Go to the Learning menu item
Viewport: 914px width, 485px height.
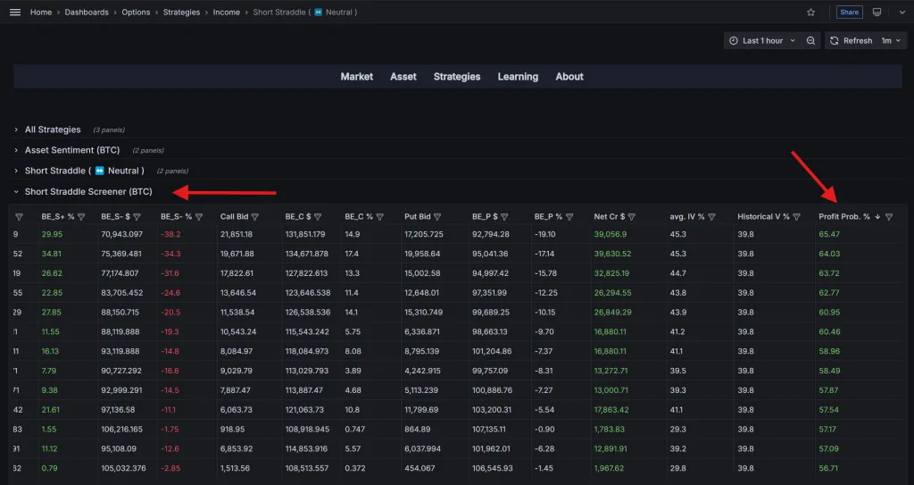[x=518, y=77]
